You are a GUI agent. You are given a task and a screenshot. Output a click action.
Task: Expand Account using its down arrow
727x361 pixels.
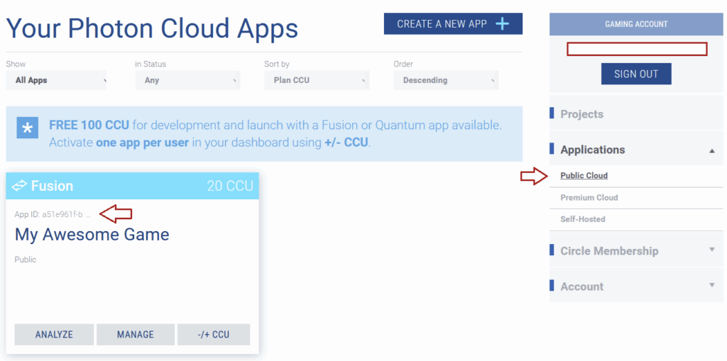click(x=712, y=284)
